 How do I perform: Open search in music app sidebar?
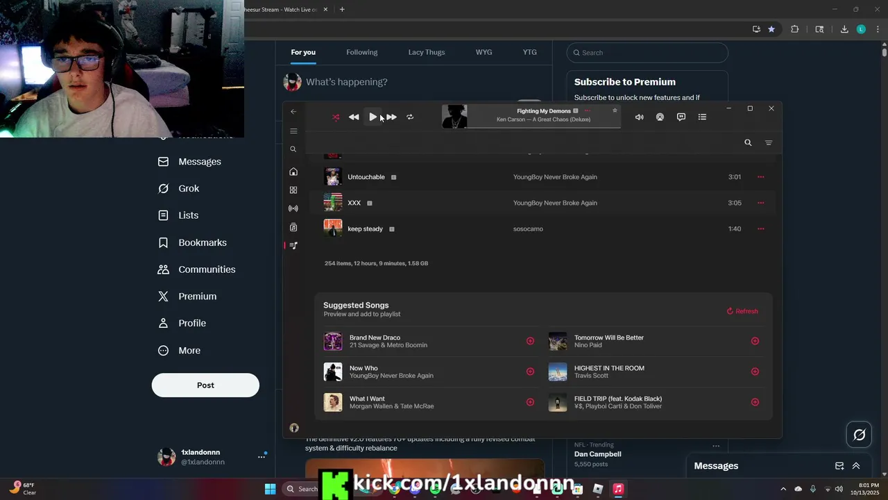[293, 149]
